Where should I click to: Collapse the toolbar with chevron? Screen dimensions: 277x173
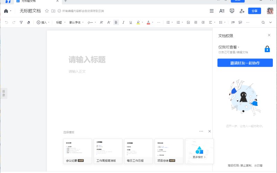[270, 22]
